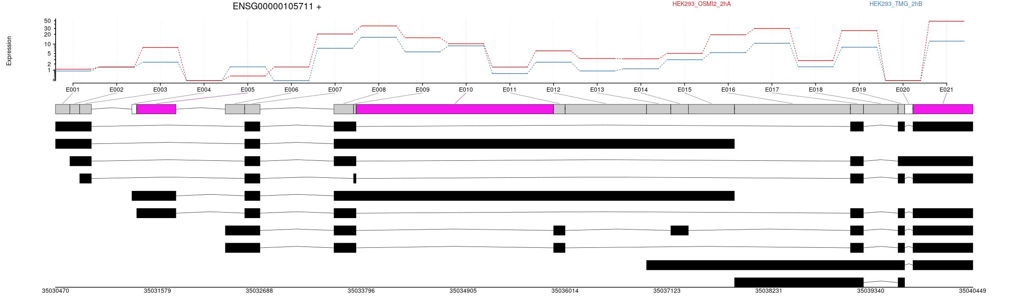The width and height of the screenshot is (1019, 297).
Task: Select exon label E007
Action: [335, 90]
